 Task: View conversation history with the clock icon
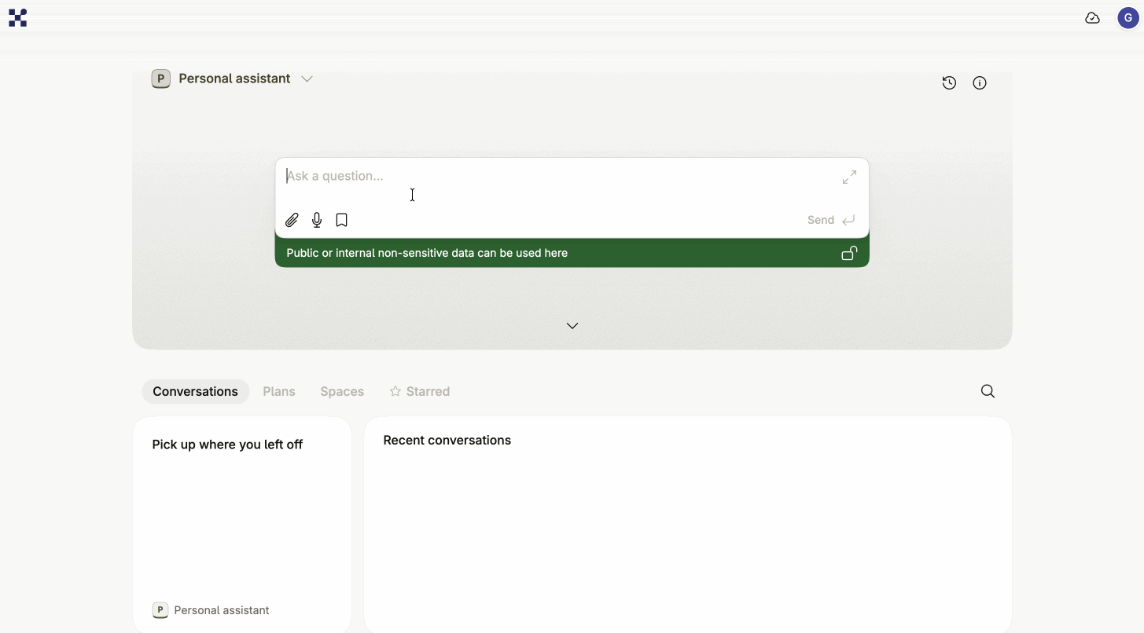948,82
